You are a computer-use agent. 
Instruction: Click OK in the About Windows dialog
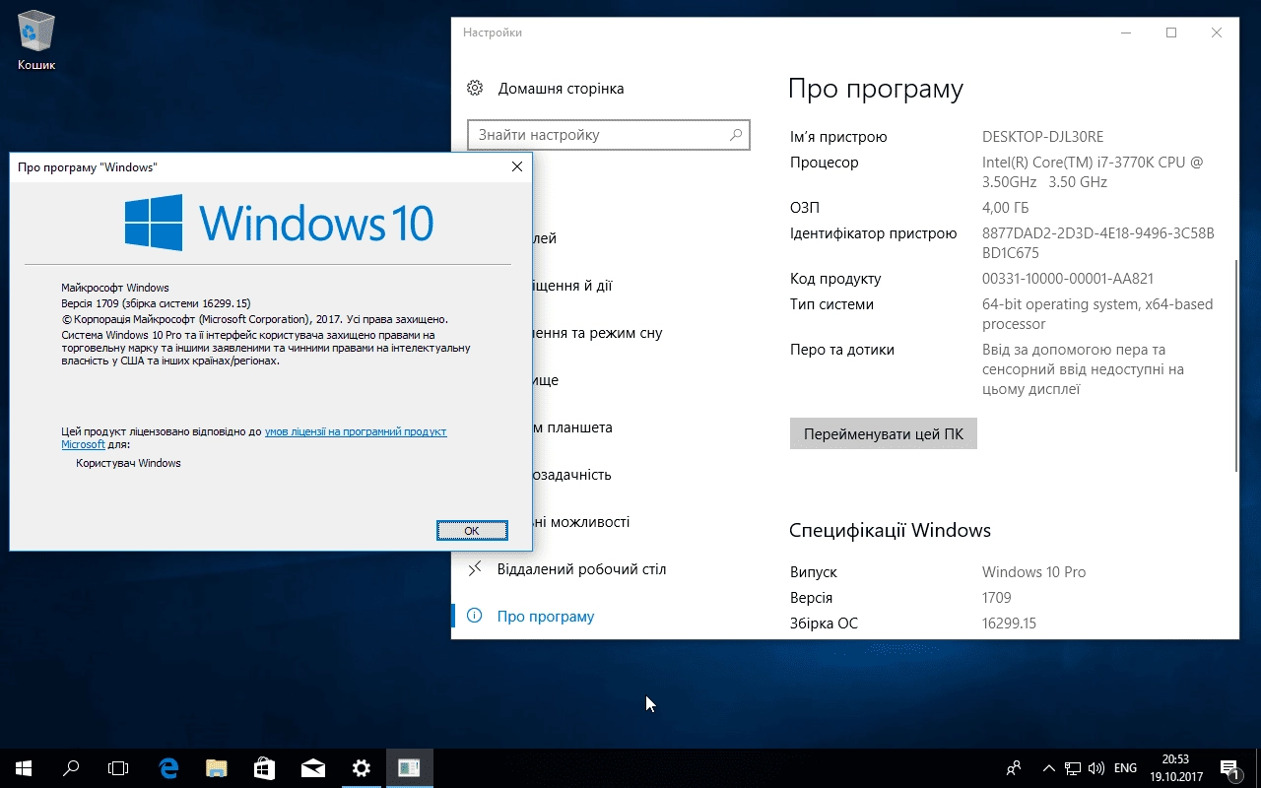point(472,531)
